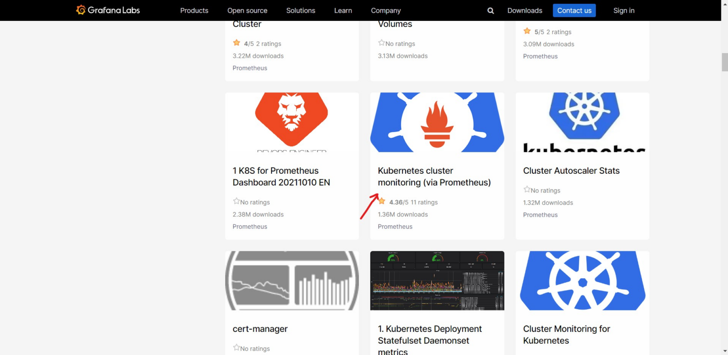Click the gold star beside the 4.36/5 rating
Viewport: 728px width, 355px height.
[382, 201]
